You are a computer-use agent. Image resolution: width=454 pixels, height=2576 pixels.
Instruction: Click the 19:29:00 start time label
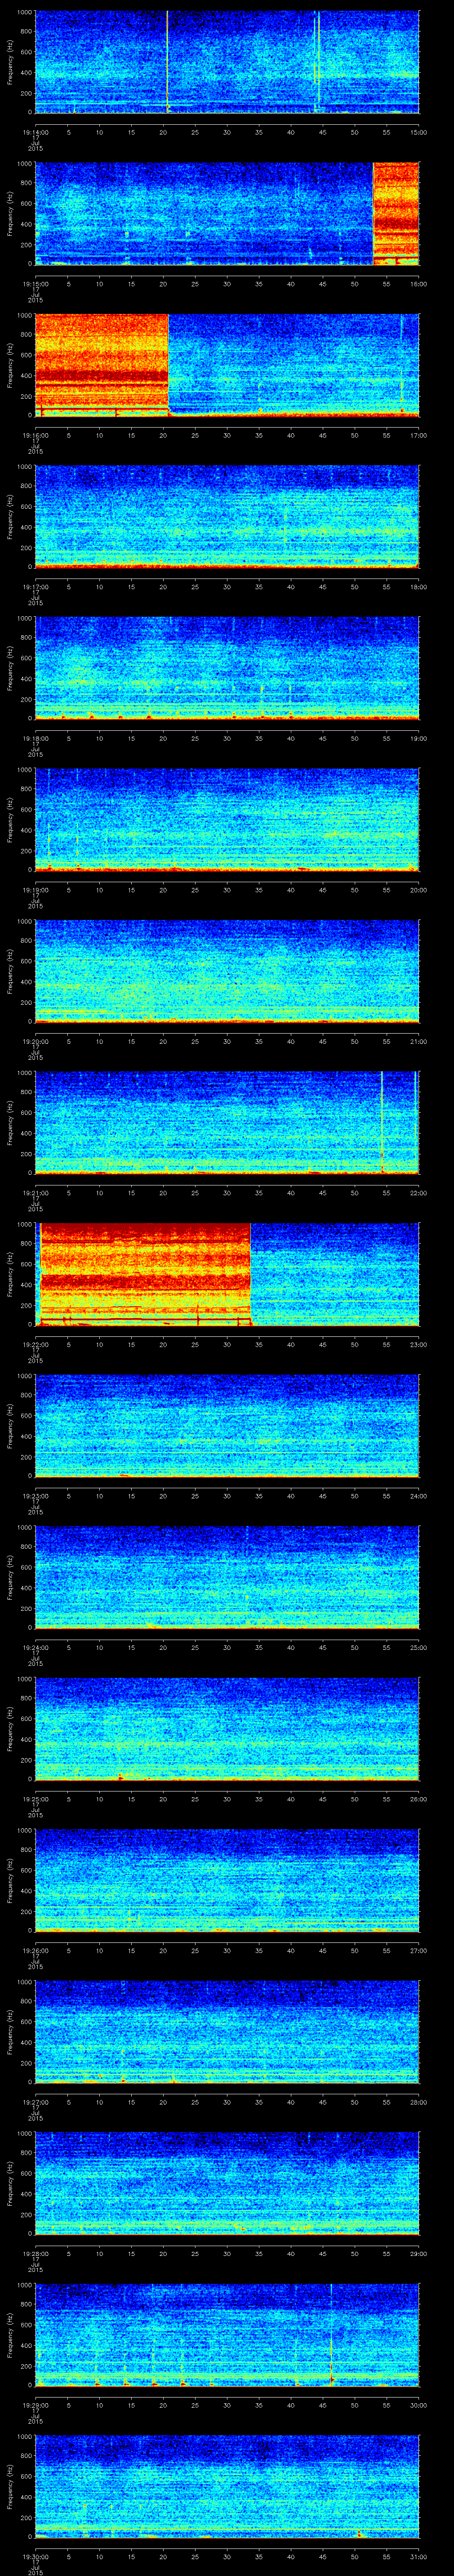[x=35, y=2404]
